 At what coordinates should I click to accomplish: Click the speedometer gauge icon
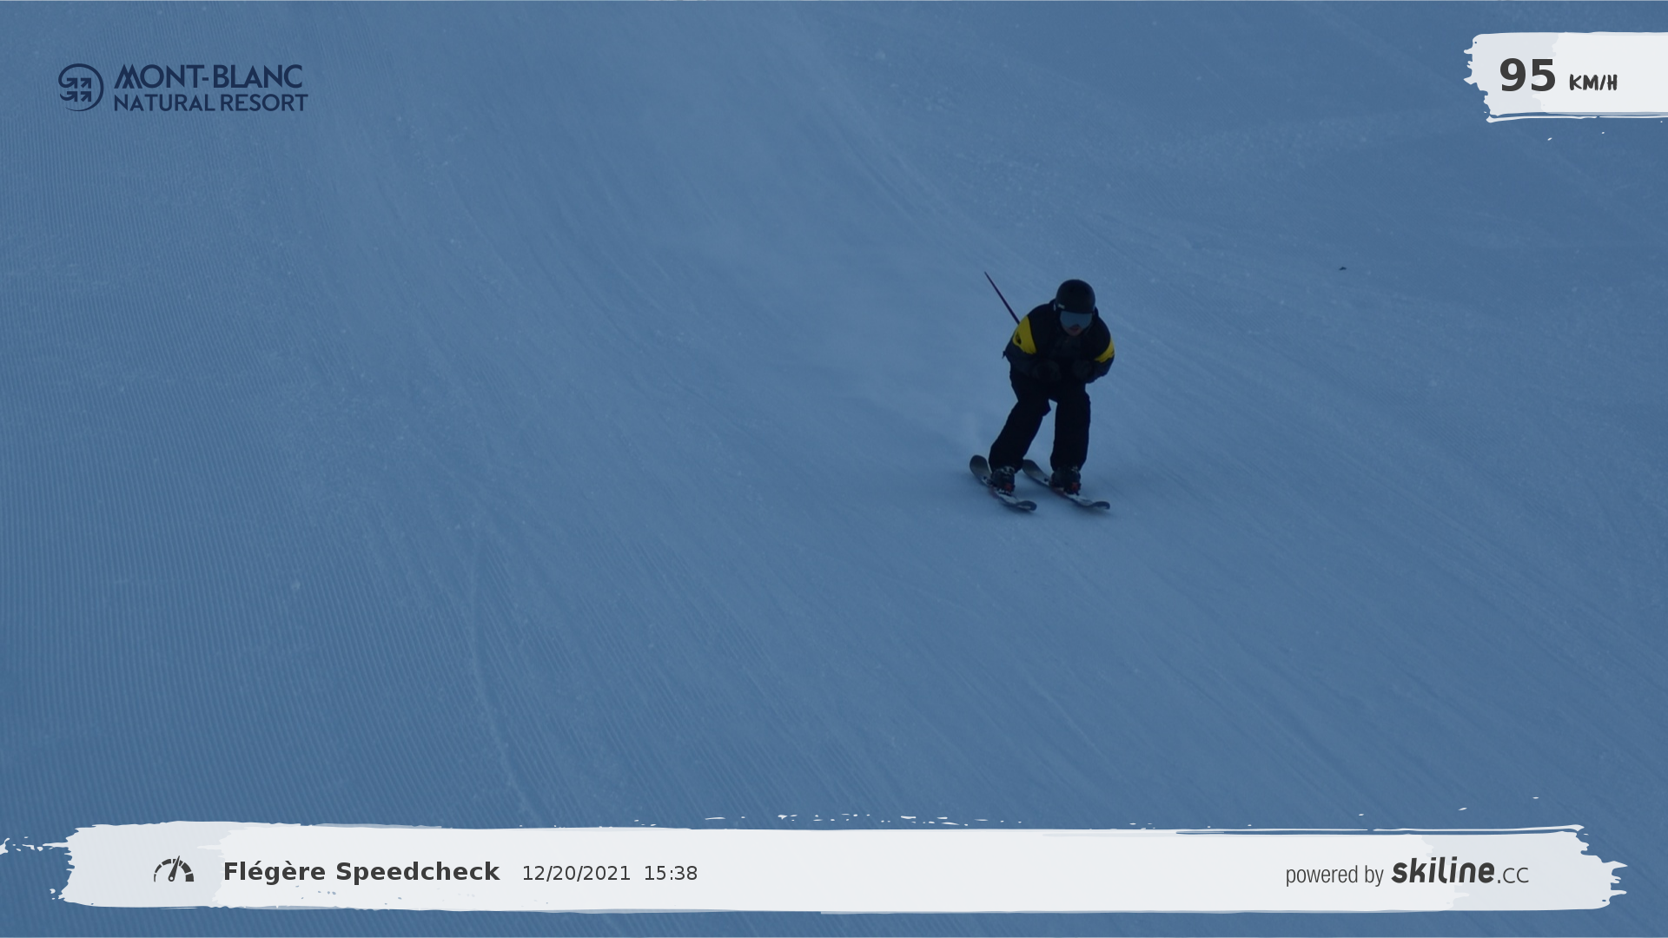[x=174, y=870]
